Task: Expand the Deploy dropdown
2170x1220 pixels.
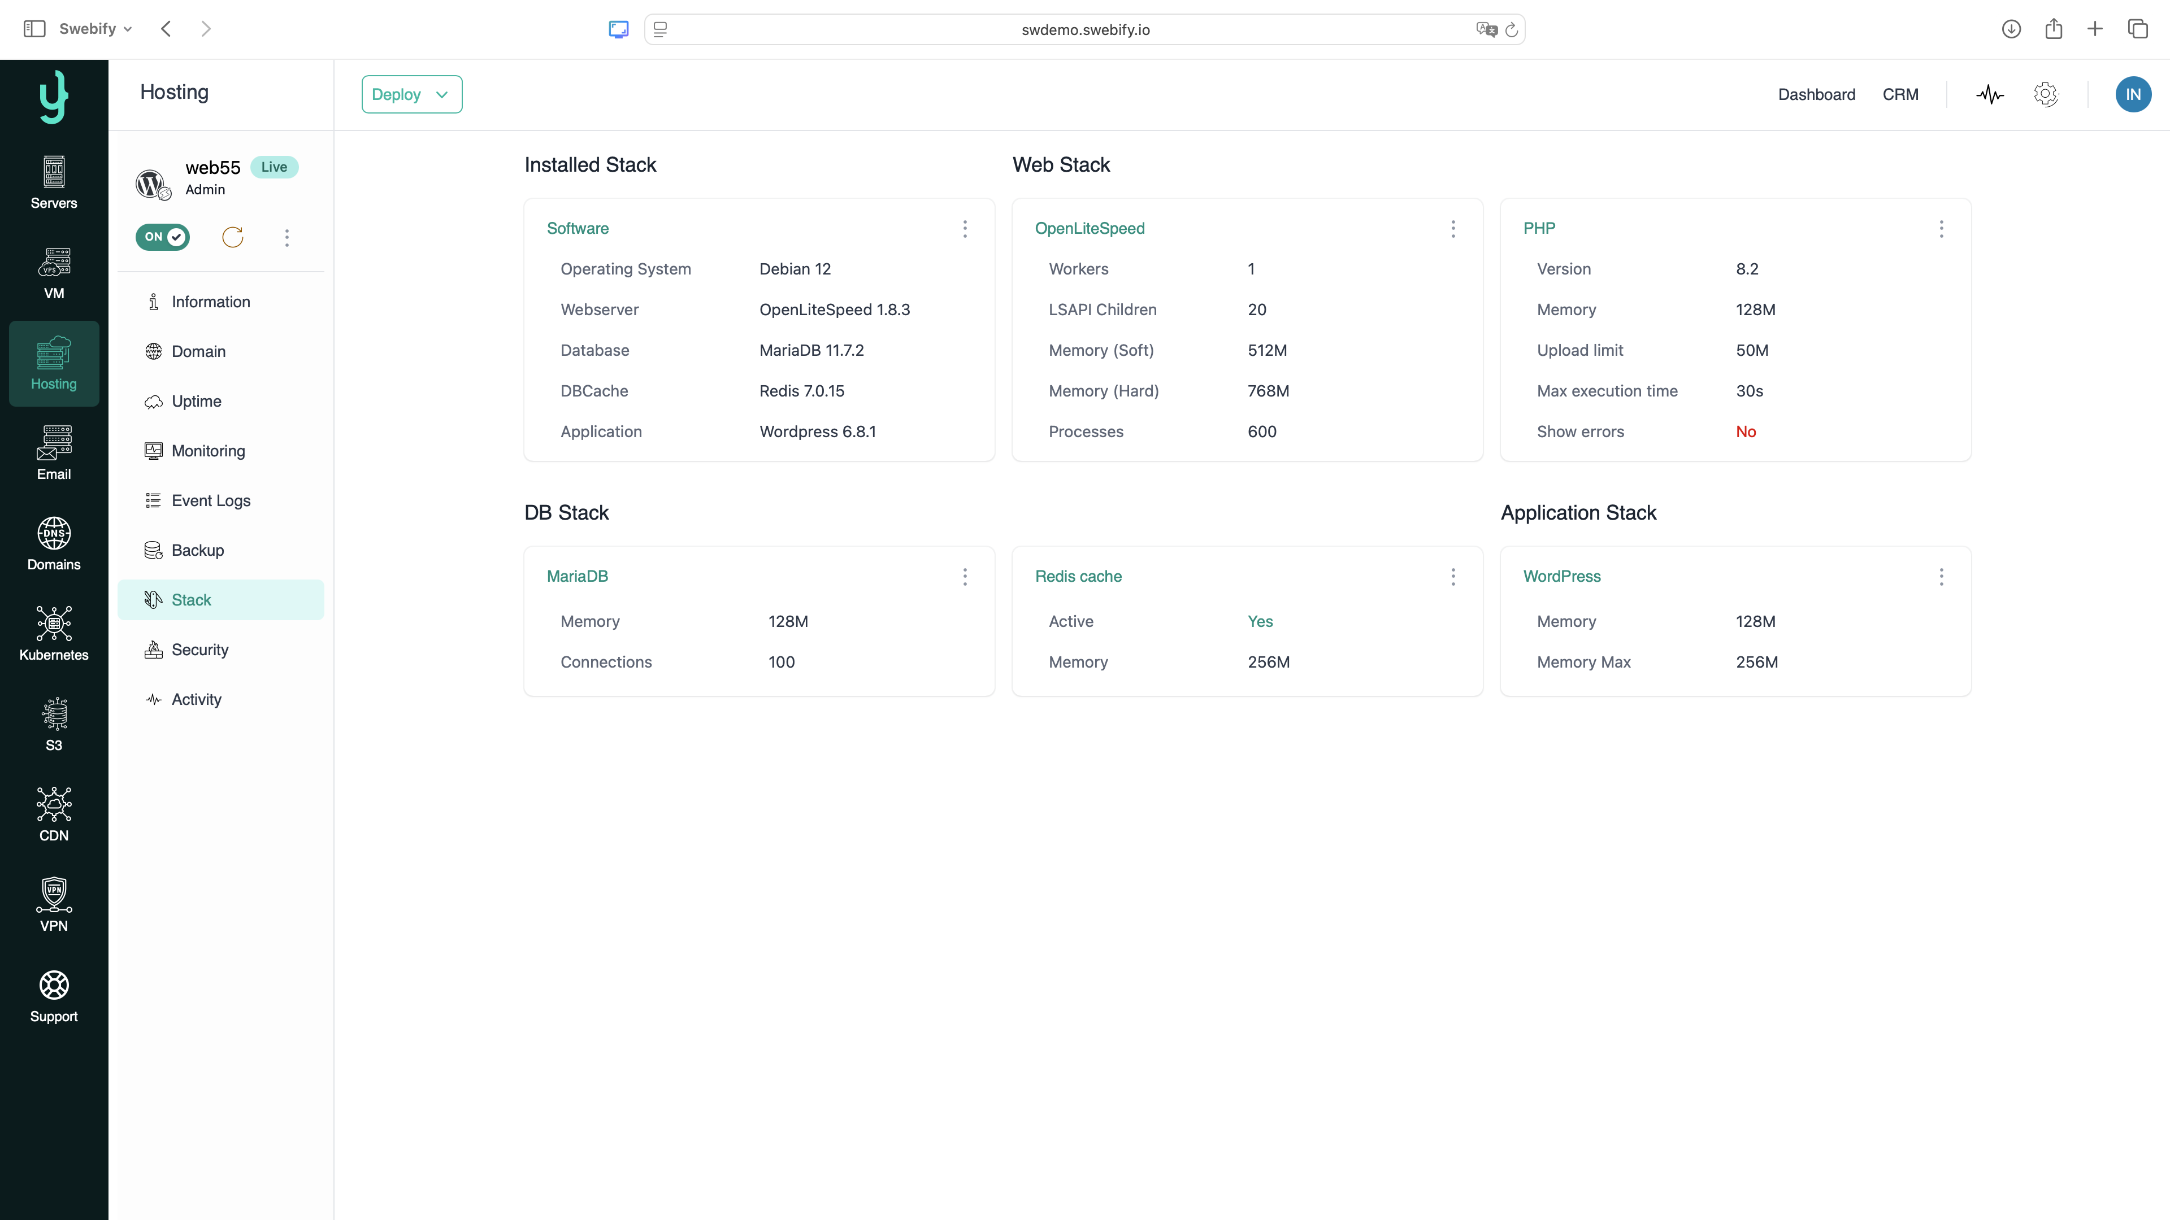Action: pyautogui.click(x=412, y=94)
